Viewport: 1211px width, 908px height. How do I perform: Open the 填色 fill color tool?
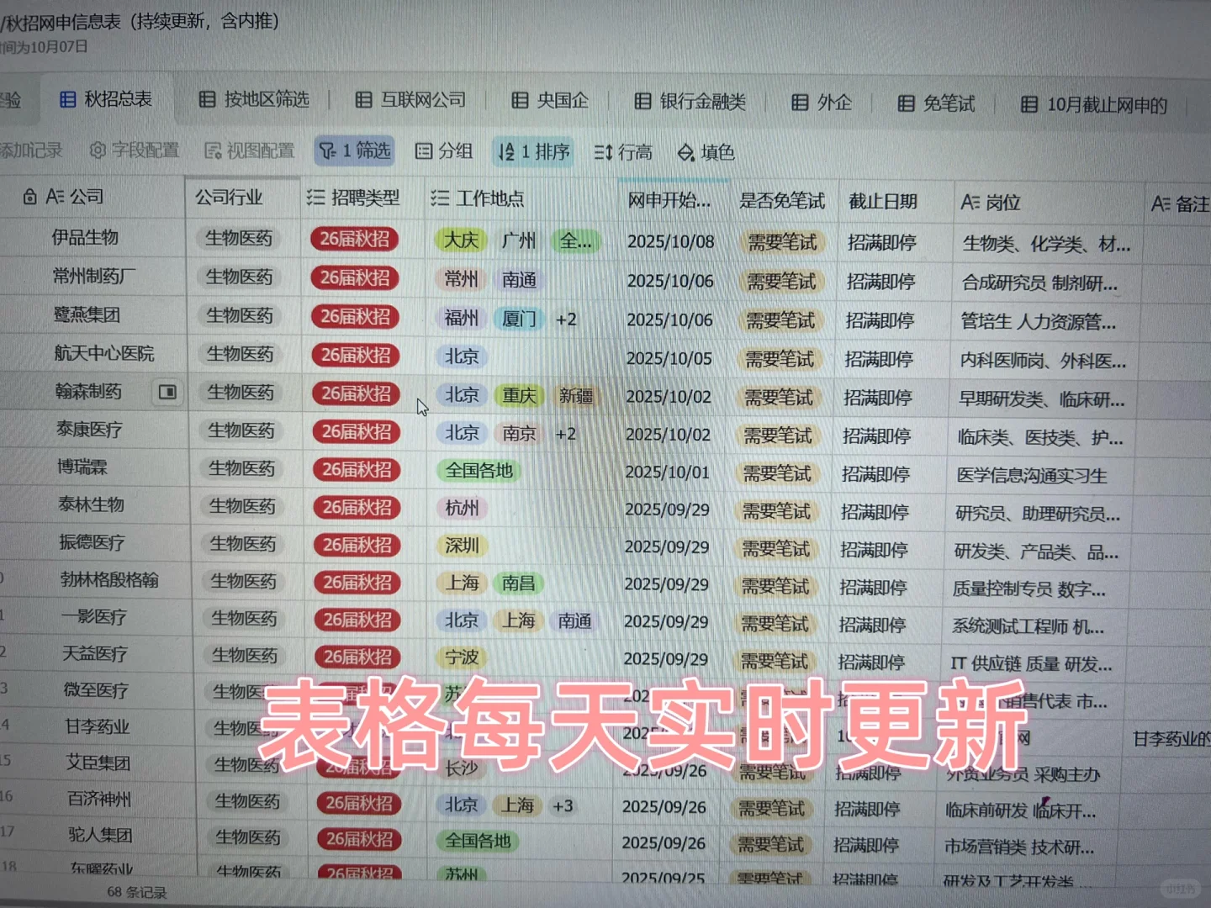[x=706, y=152]
